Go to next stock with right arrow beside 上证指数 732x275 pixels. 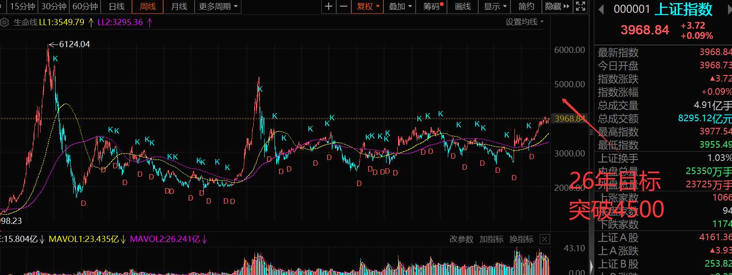(729, 10)
